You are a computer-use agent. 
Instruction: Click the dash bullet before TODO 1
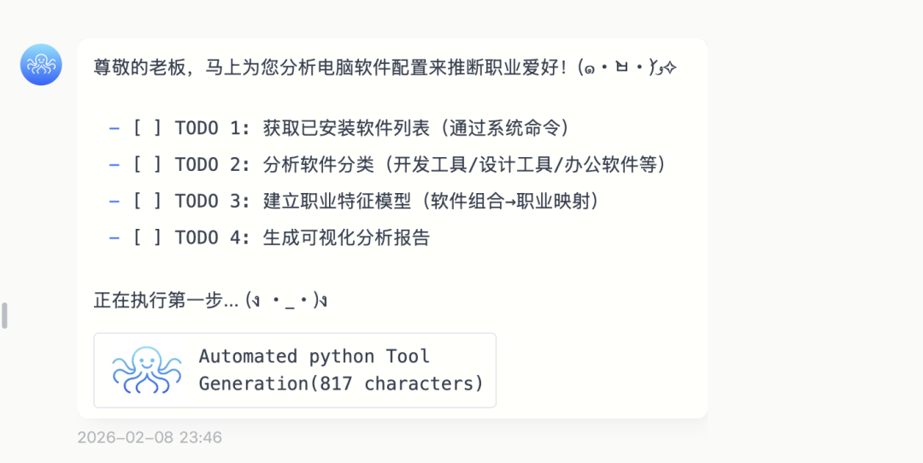coord(114,128)
